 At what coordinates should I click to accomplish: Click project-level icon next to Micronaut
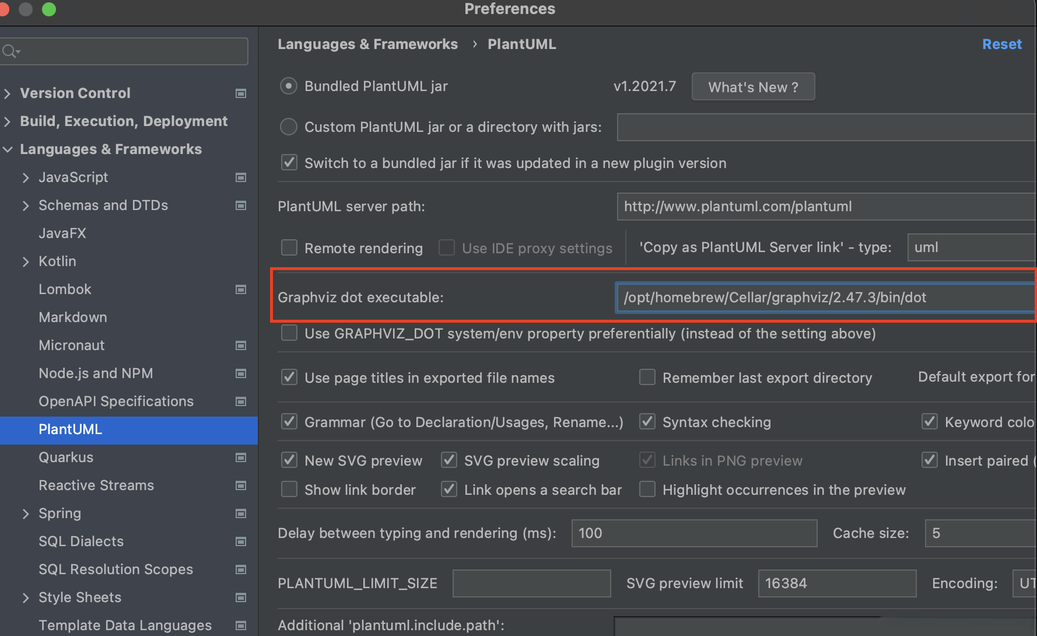240,345
